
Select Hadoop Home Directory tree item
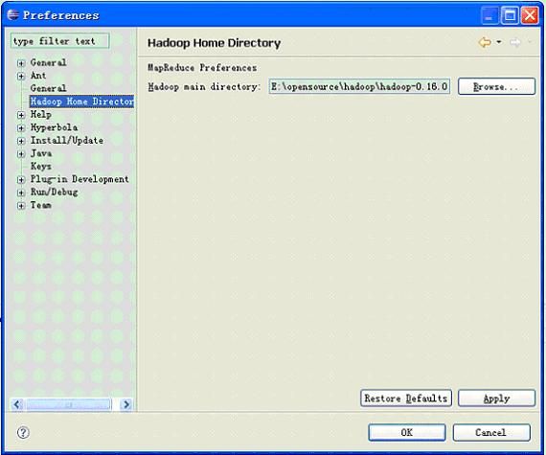[81, 102]
